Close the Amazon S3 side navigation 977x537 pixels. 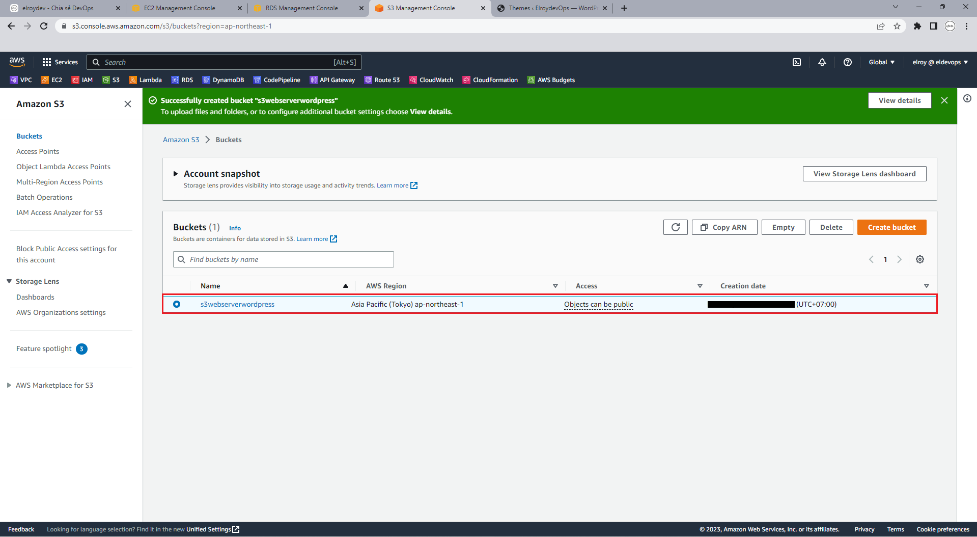[x=128, y=104]
